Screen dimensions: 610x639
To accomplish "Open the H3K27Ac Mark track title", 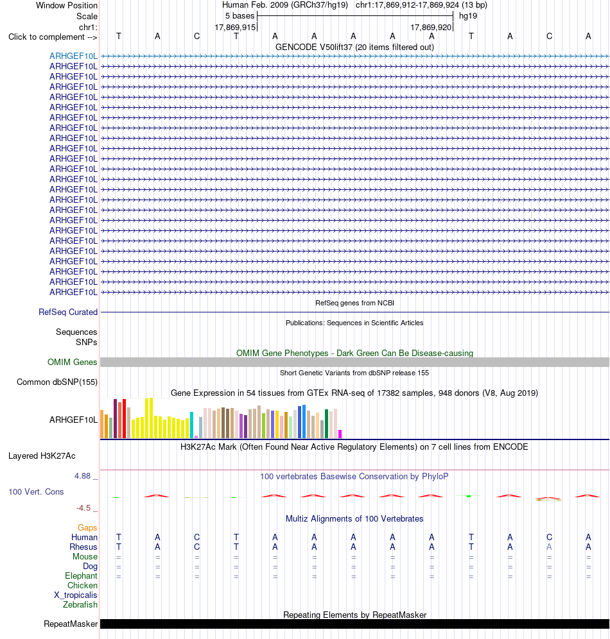I will click(x=354, y=447).
